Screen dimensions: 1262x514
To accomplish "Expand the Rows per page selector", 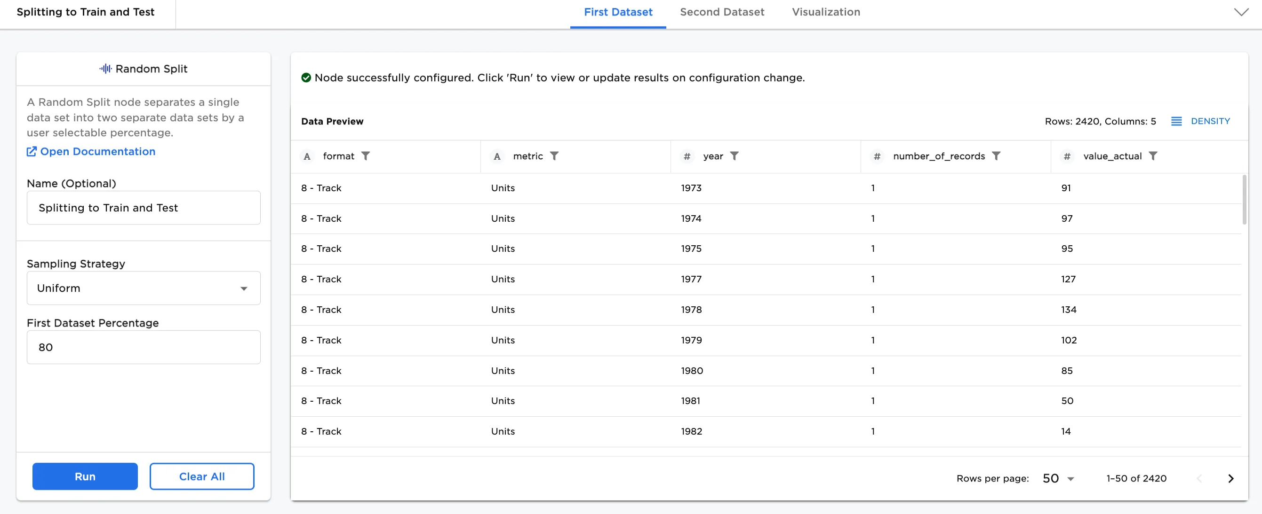I will click(x=1058, y=478).
